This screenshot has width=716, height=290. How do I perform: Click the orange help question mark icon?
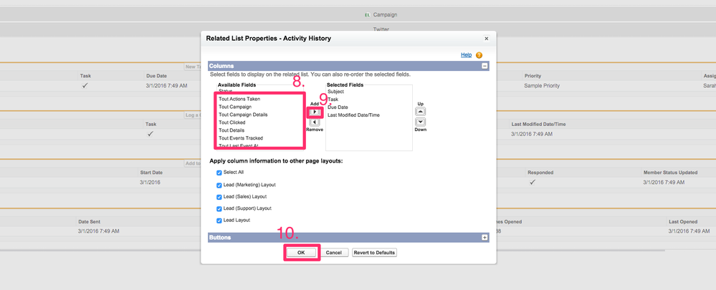click(479, 55)
